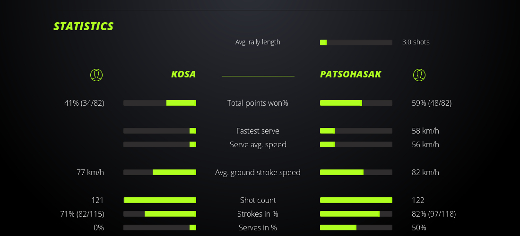This screenshot has height=236, width=520.
Task: Click Kosa's fastest serve bar
Action: tap(160, 131)
